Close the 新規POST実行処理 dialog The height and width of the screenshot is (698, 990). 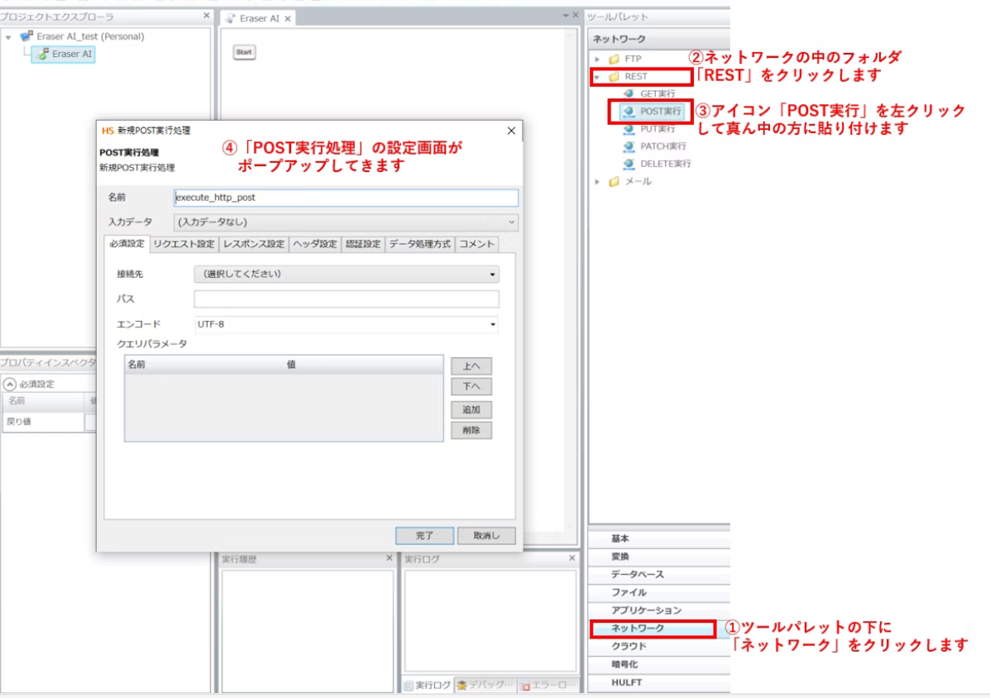click(511, 131)
